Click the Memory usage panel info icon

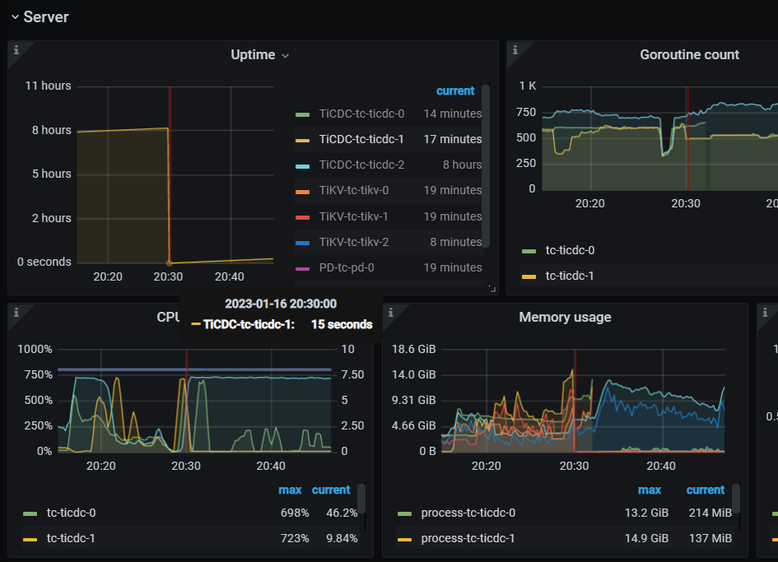(x=389, y=314)
